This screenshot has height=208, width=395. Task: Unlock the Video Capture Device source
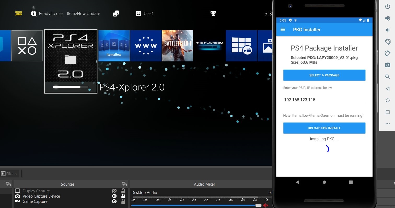coord(123,196)
